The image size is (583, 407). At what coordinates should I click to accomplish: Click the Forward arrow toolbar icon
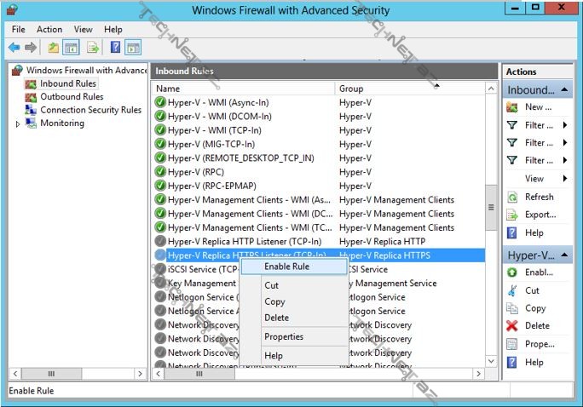pos(31,47)
